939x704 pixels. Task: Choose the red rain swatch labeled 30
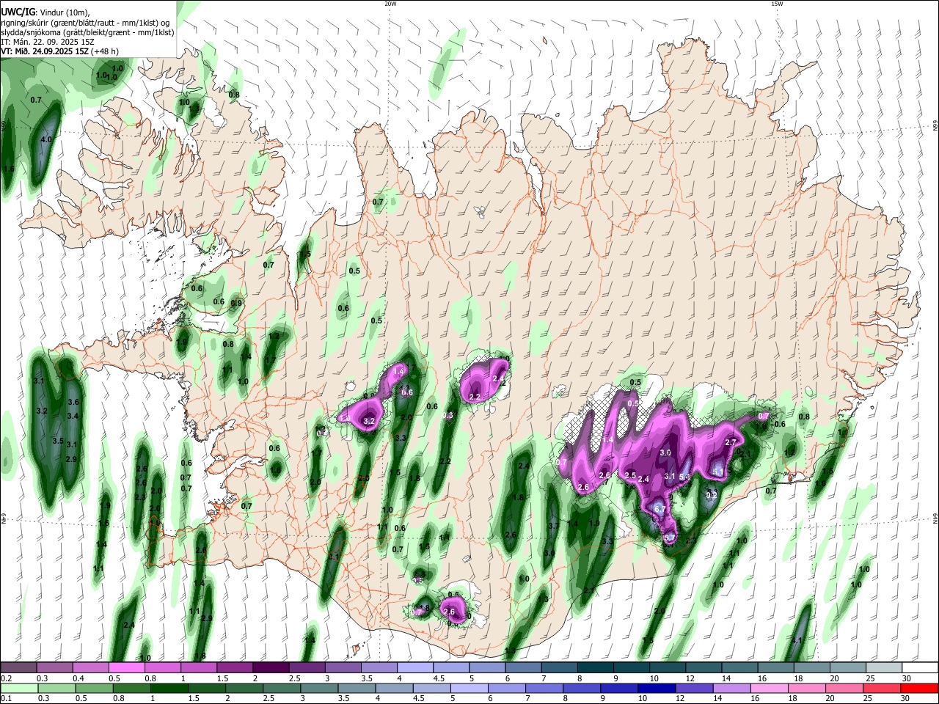pyautogui.click(x=918, y=688)
